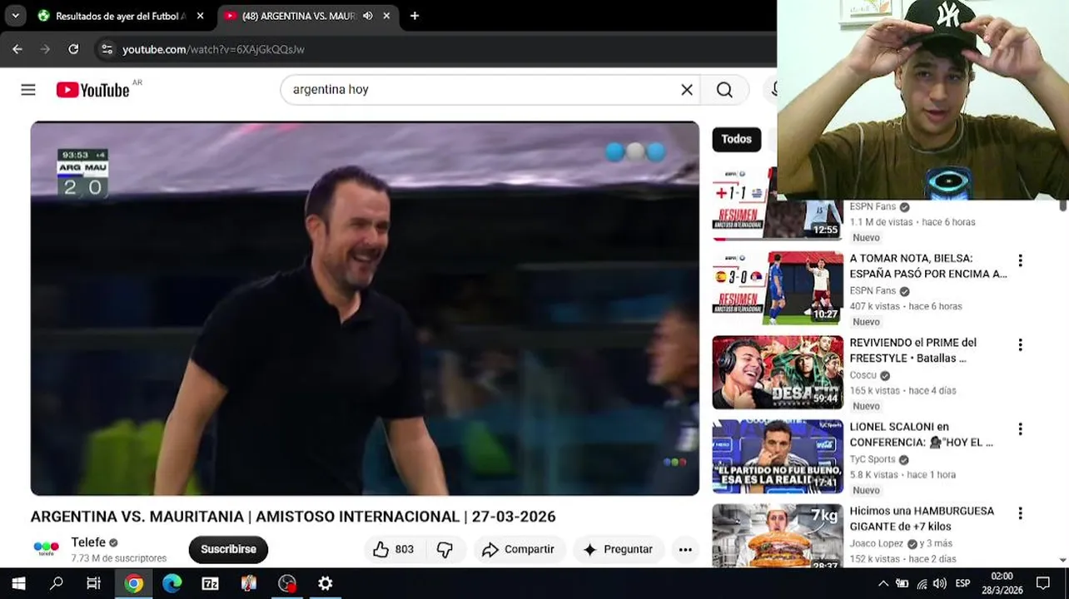Screen dimensions: 1069x599
Task: Open the 'REVIVIENDO el PRIME del FREESTYLE' thumbnail
Action: point(778,372)
